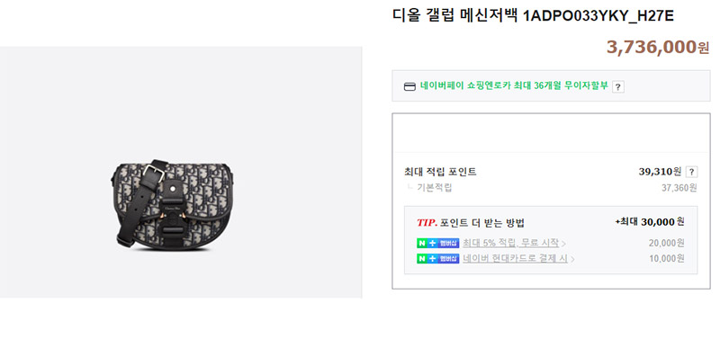720x339 pixels.
Task: Click the +최대 30,000원 bonus amount
Action: pyautogui.click(x=650, y=222)
